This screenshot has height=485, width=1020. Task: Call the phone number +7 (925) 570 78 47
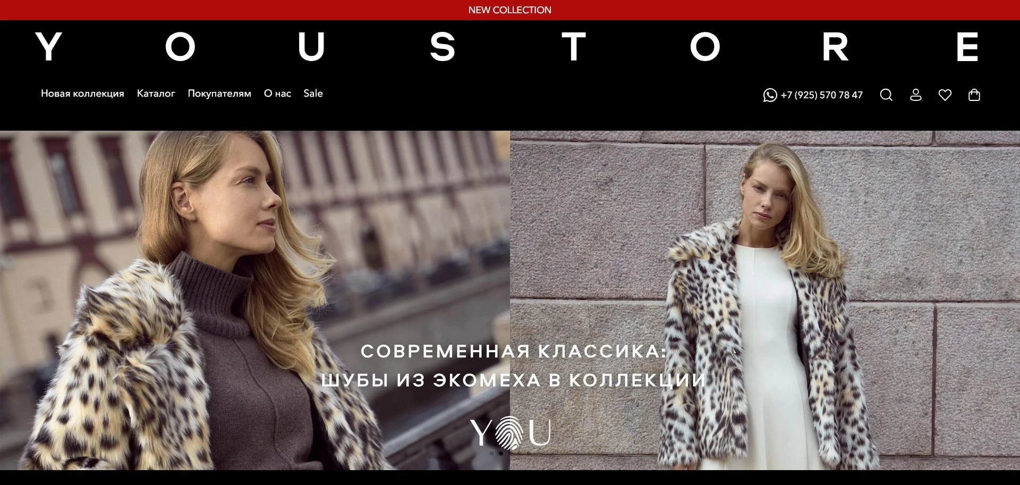tap(821, 95)
